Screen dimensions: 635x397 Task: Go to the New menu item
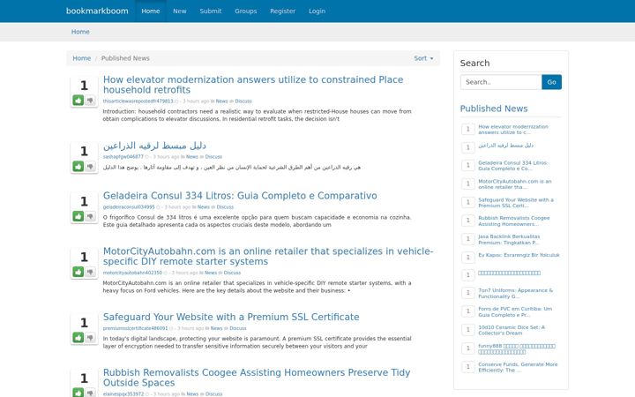[x=180, y=11]
